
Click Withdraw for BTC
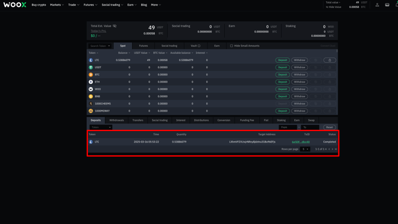pyautogui.click(x=300, y=75)
